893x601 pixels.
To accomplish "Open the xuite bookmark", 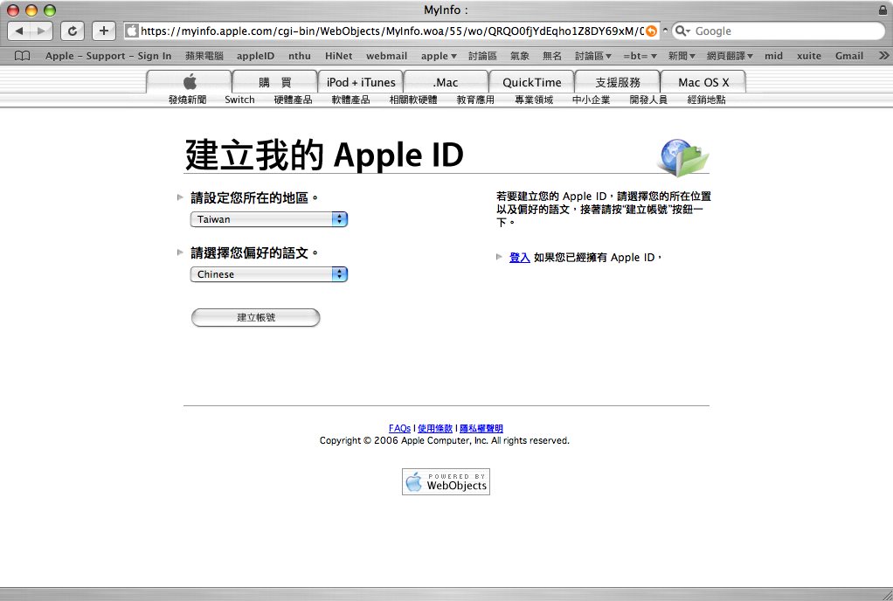I will click(x=809, y=56).
